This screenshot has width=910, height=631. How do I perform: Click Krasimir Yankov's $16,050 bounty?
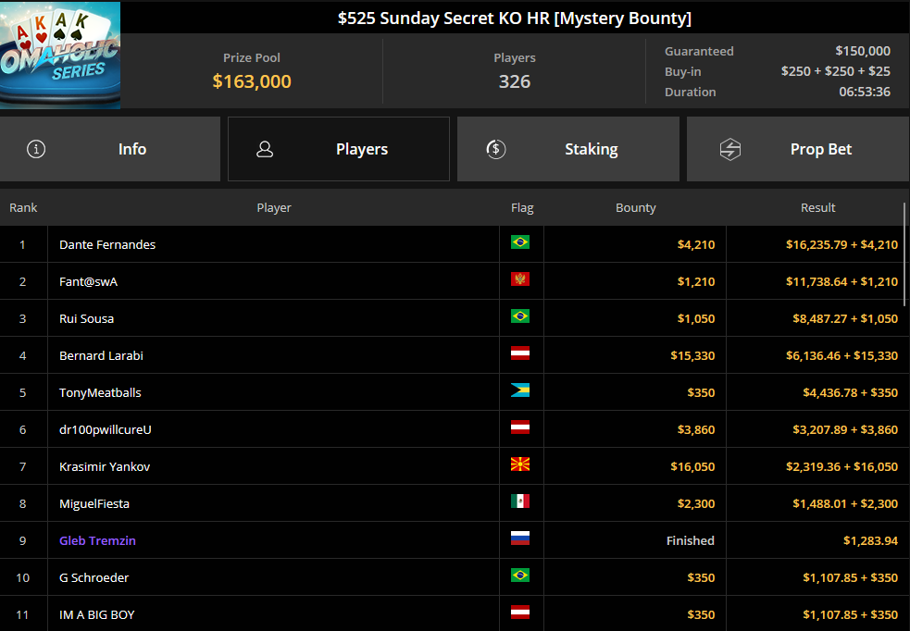click(692, 467)
